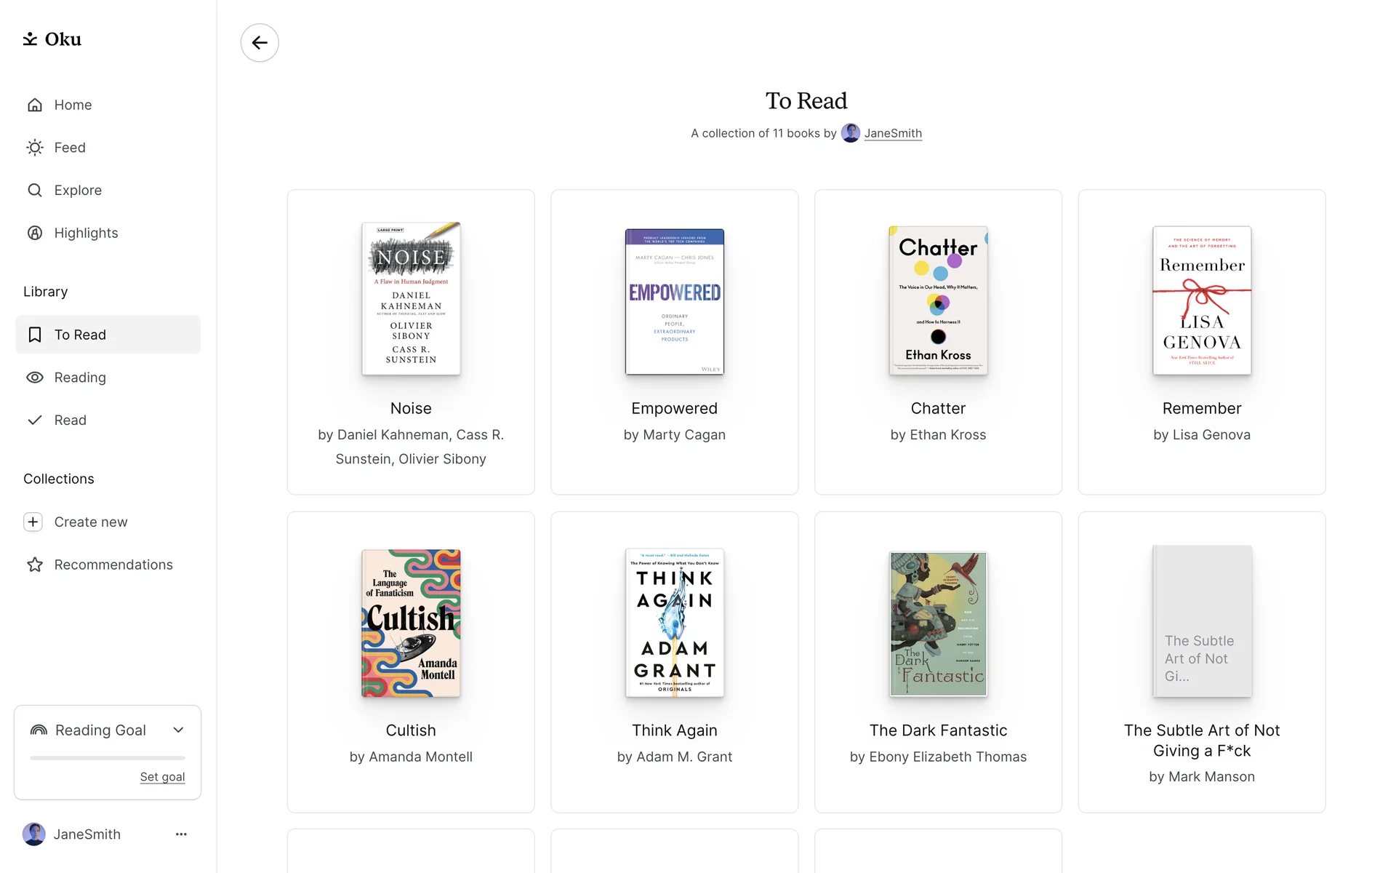This screenshot has width=1396, height=873.
Task: Click the Set goal link
Action: click(x=162, y=777)
